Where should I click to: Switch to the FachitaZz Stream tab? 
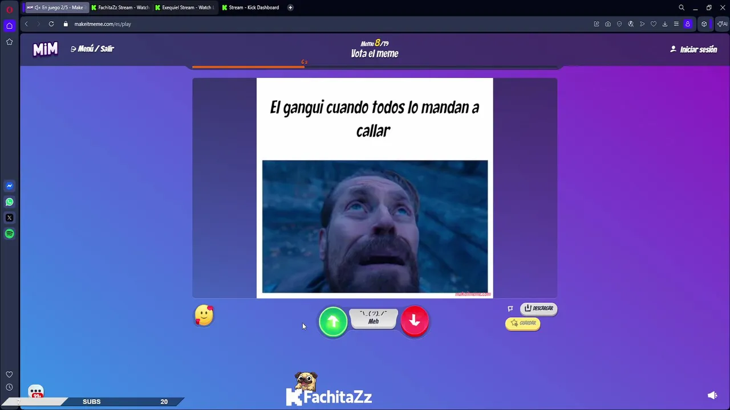coord(120,7)
